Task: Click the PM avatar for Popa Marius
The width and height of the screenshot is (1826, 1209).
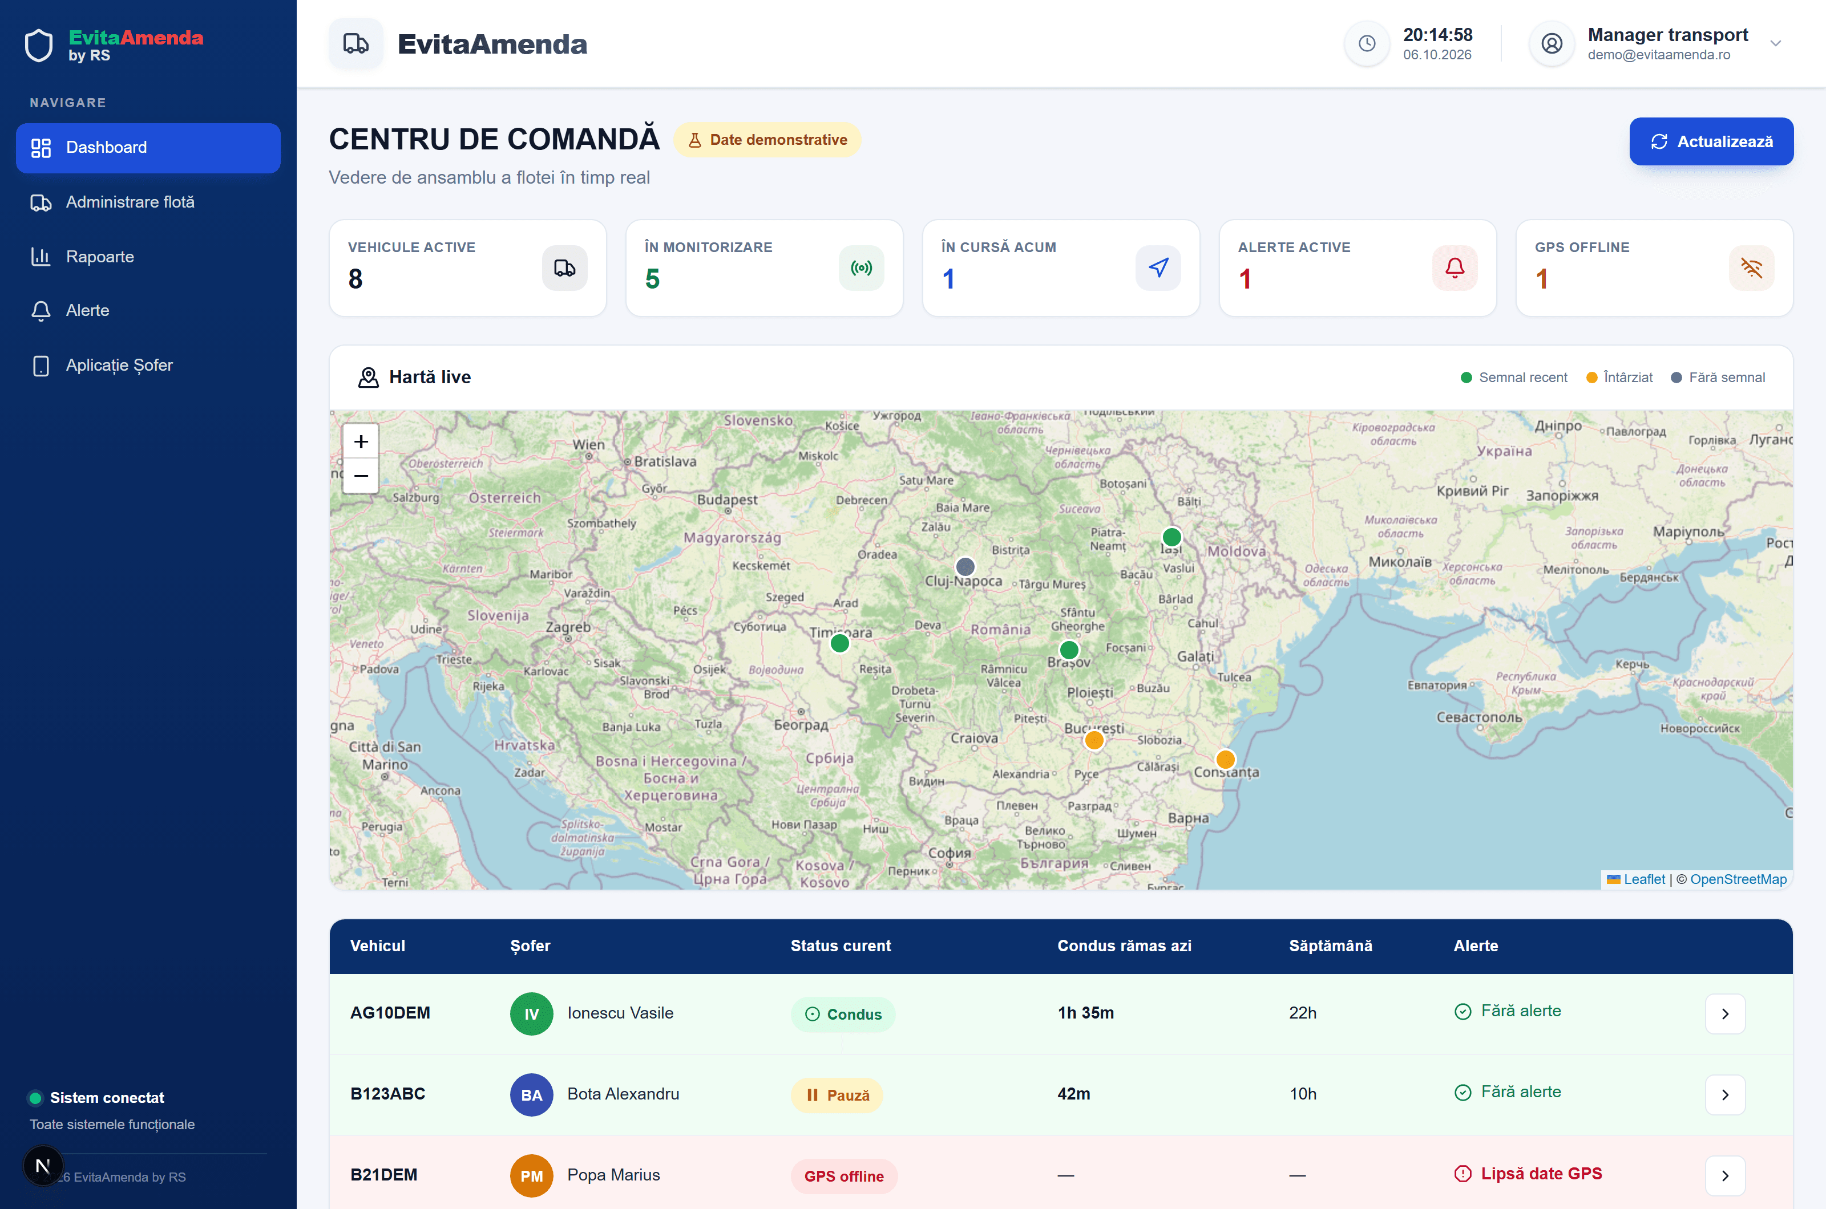Action: [x=531, y=1176]
